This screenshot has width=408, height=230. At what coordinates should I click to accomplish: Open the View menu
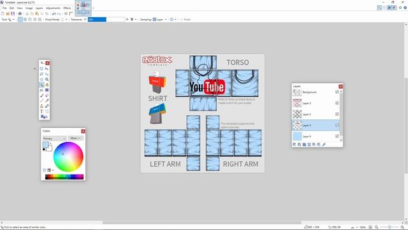tap(20, 8)
